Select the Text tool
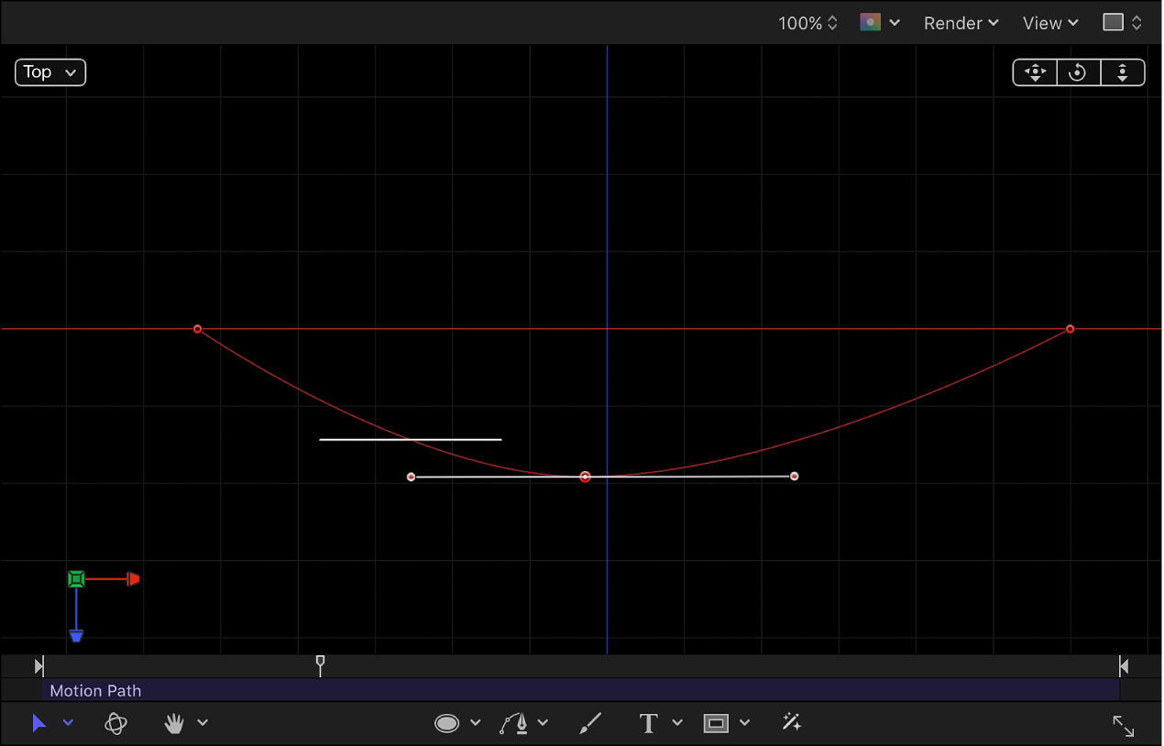1164x746 pixels. 647,723
